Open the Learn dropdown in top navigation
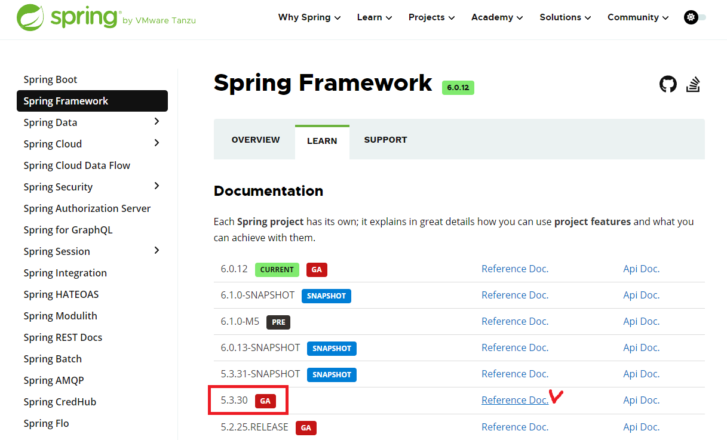The height and width of the screenshot is (440, 727). pos(375,17)
